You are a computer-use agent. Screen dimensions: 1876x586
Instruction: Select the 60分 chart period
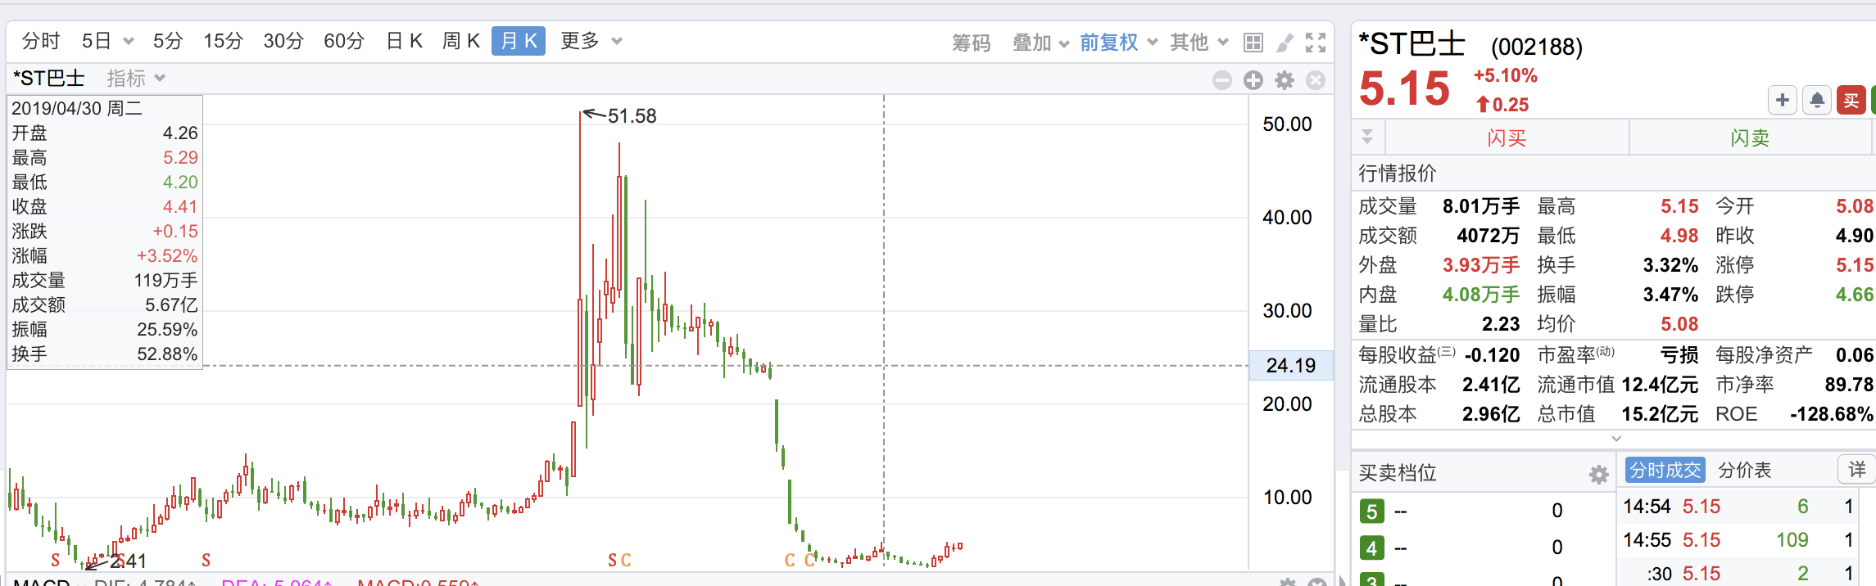point(344,41)
